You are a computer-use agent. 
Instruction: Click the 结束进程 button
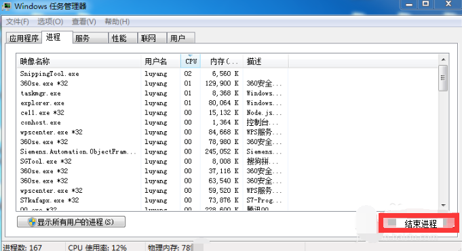pos(419,223)
